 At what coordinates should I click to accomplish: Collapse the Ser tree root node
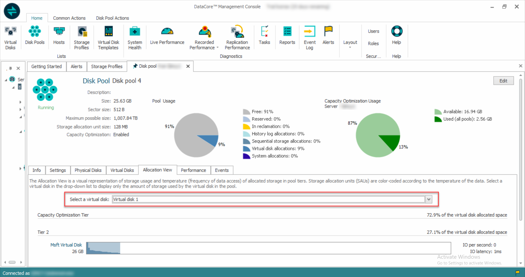6,80
